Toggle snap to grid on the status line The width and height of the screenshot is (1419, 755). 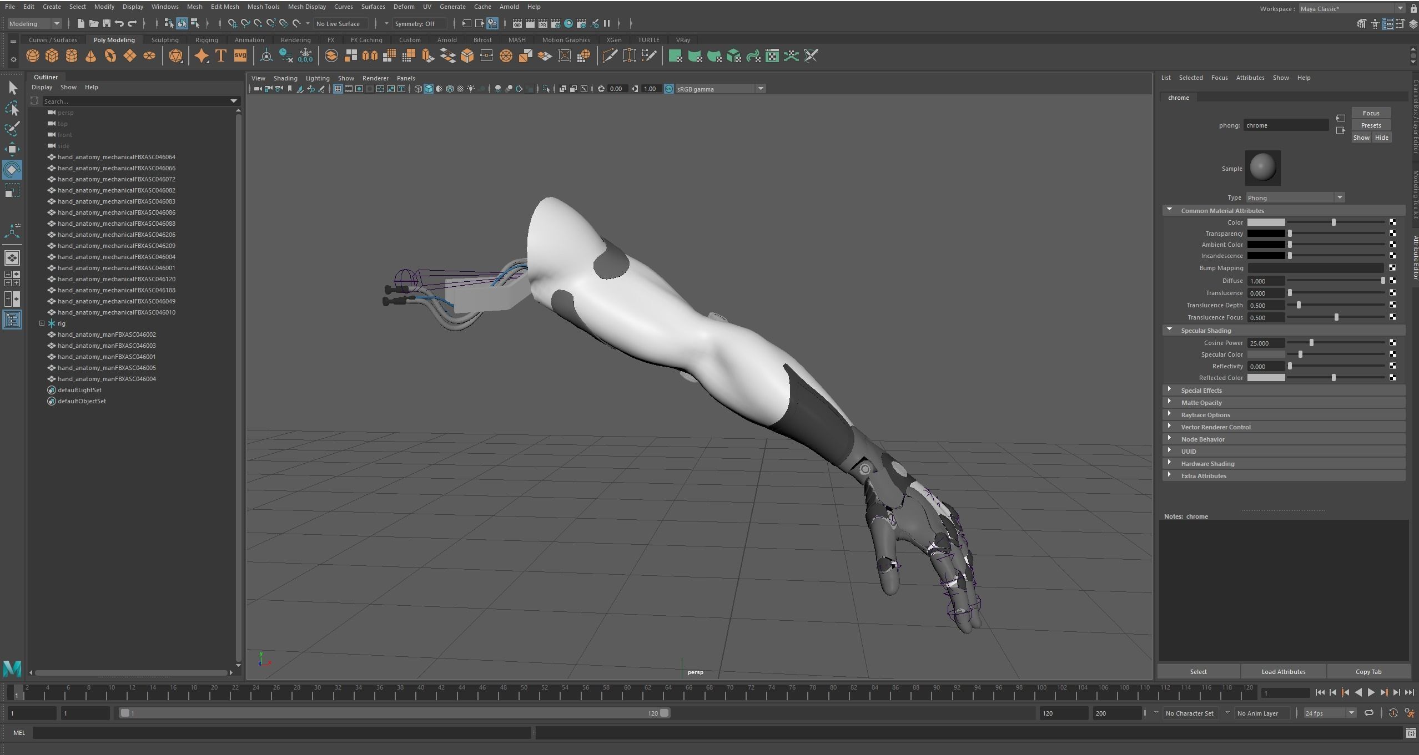pos(233,23)
